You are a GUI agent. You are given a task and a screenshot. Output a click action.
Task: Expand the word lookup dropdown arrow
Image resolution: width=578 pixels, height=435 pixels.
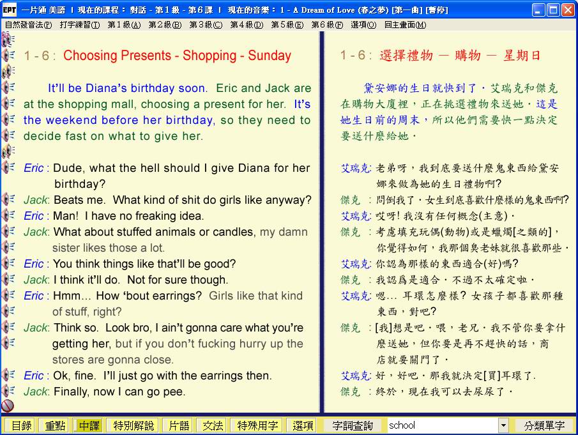pyautogui.click(x=503, y=425)
